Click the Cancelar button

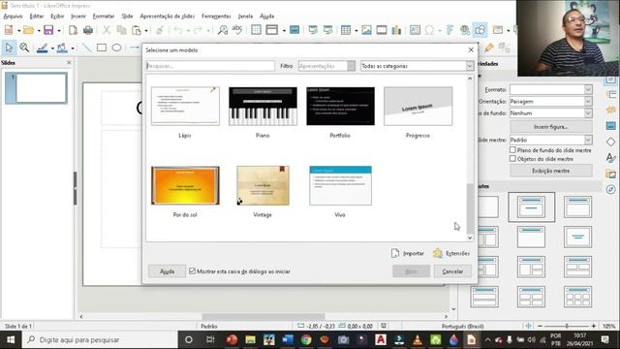pos(452,271)
